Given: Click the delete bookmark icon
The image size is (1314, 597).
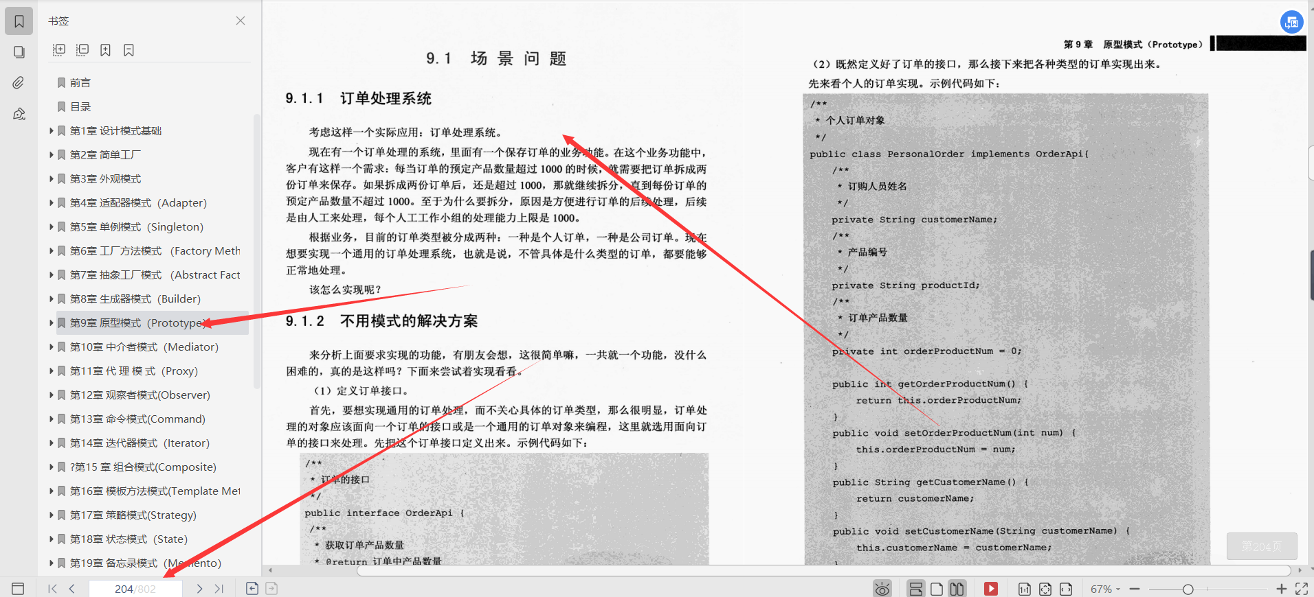Looking at the screenshot, I should coord(129,50).
